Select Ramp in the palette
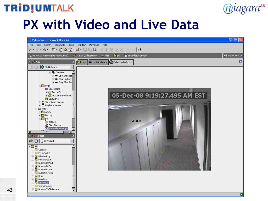The image size is (268, 201). [40, 176]
